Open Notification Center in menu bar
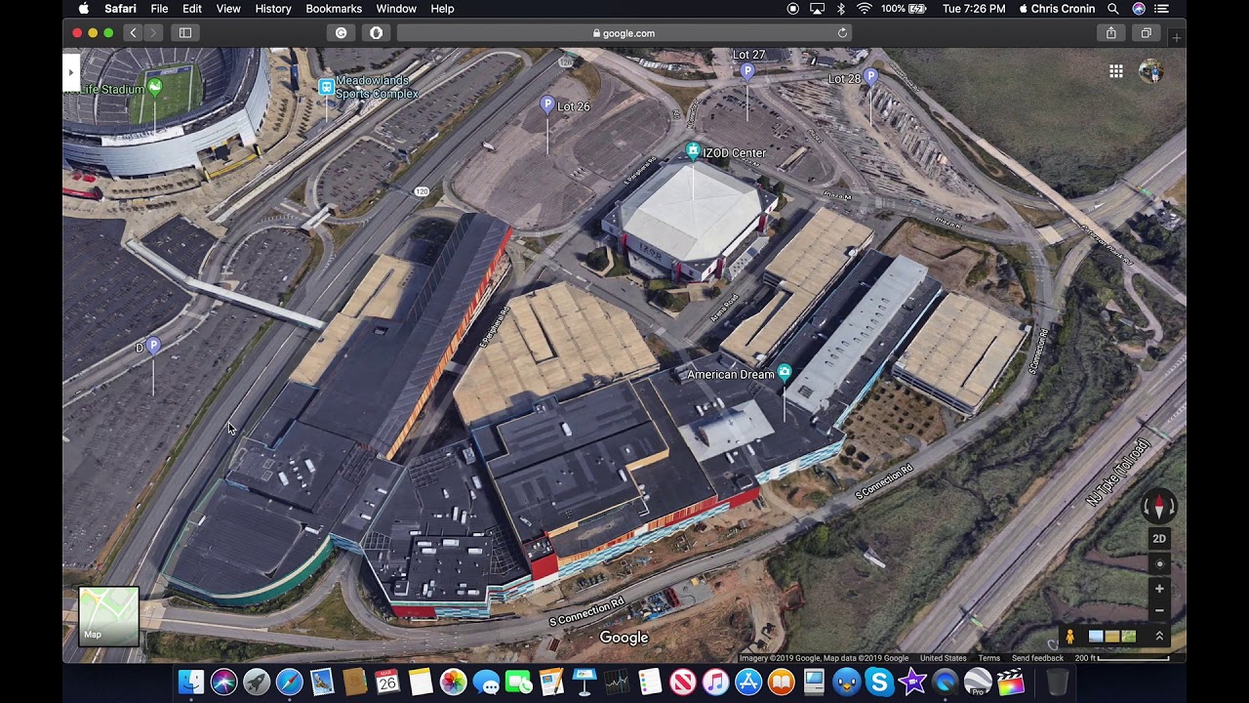This screenshot has height=703, width=1249. pos(1161,9)
